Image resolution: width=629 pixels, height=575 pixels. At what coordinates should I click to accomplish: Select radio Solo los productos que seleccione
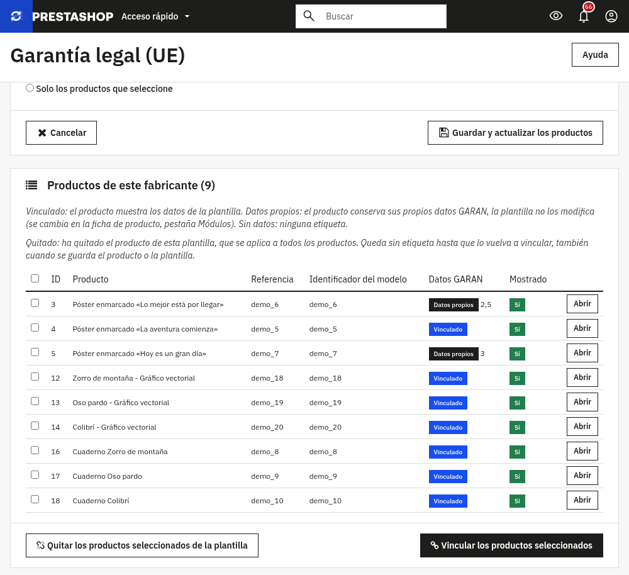click(30, 88)
